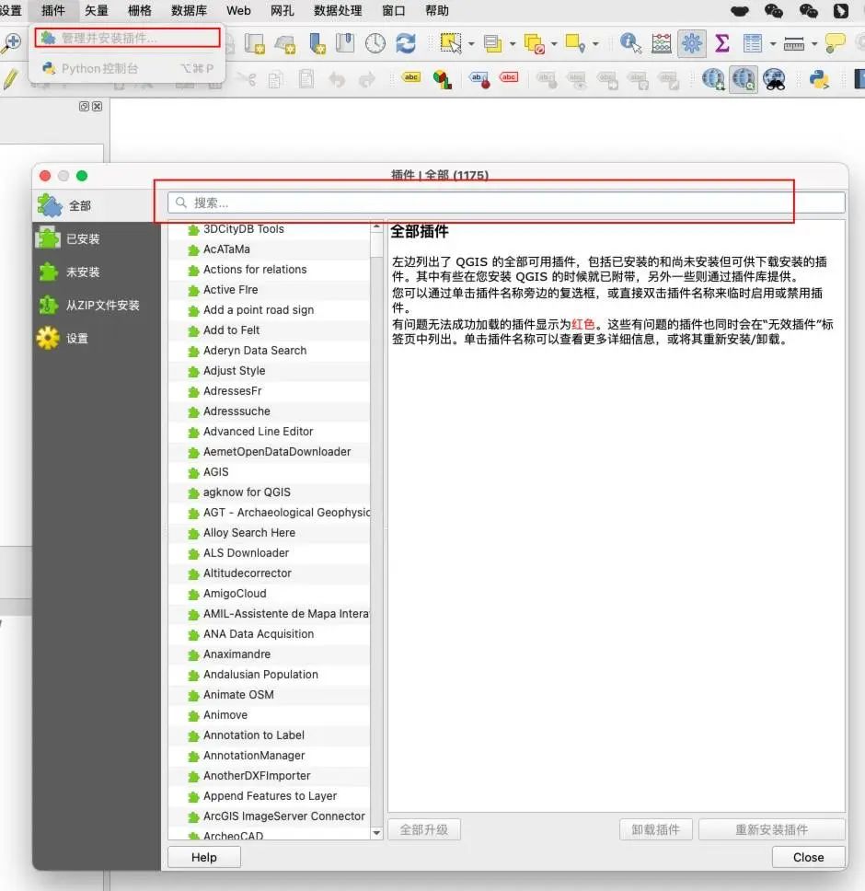Click the Paste Features clipboard icon

(306, 79)
